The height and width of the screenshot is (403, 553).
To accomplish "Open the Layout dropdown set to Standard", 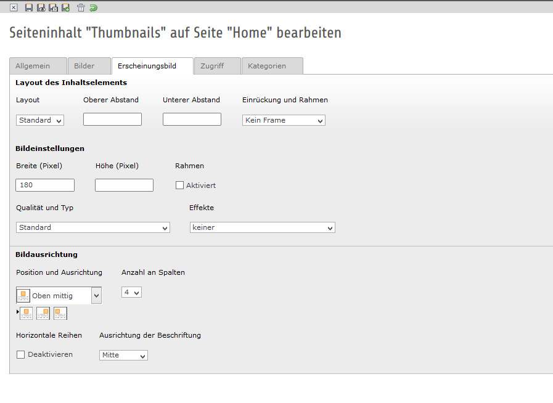I will [x=40, y=120].
